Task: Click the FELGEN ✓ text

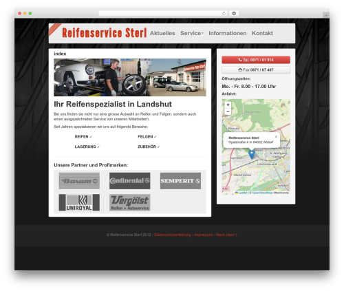Action: (x=147, y=137)
